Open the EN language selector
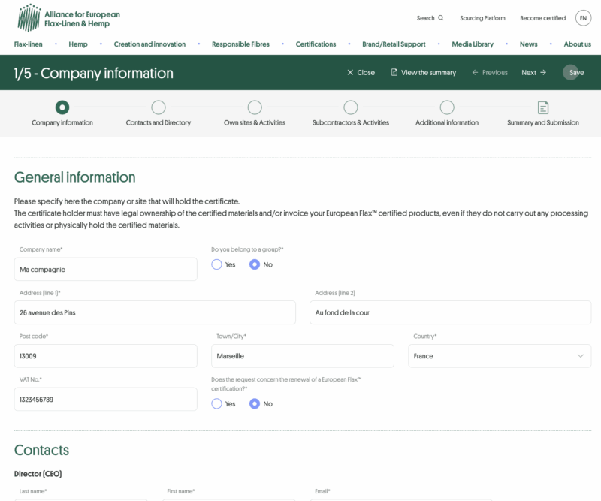This screenshot has height=501, width=601. [x=583, y=18]
